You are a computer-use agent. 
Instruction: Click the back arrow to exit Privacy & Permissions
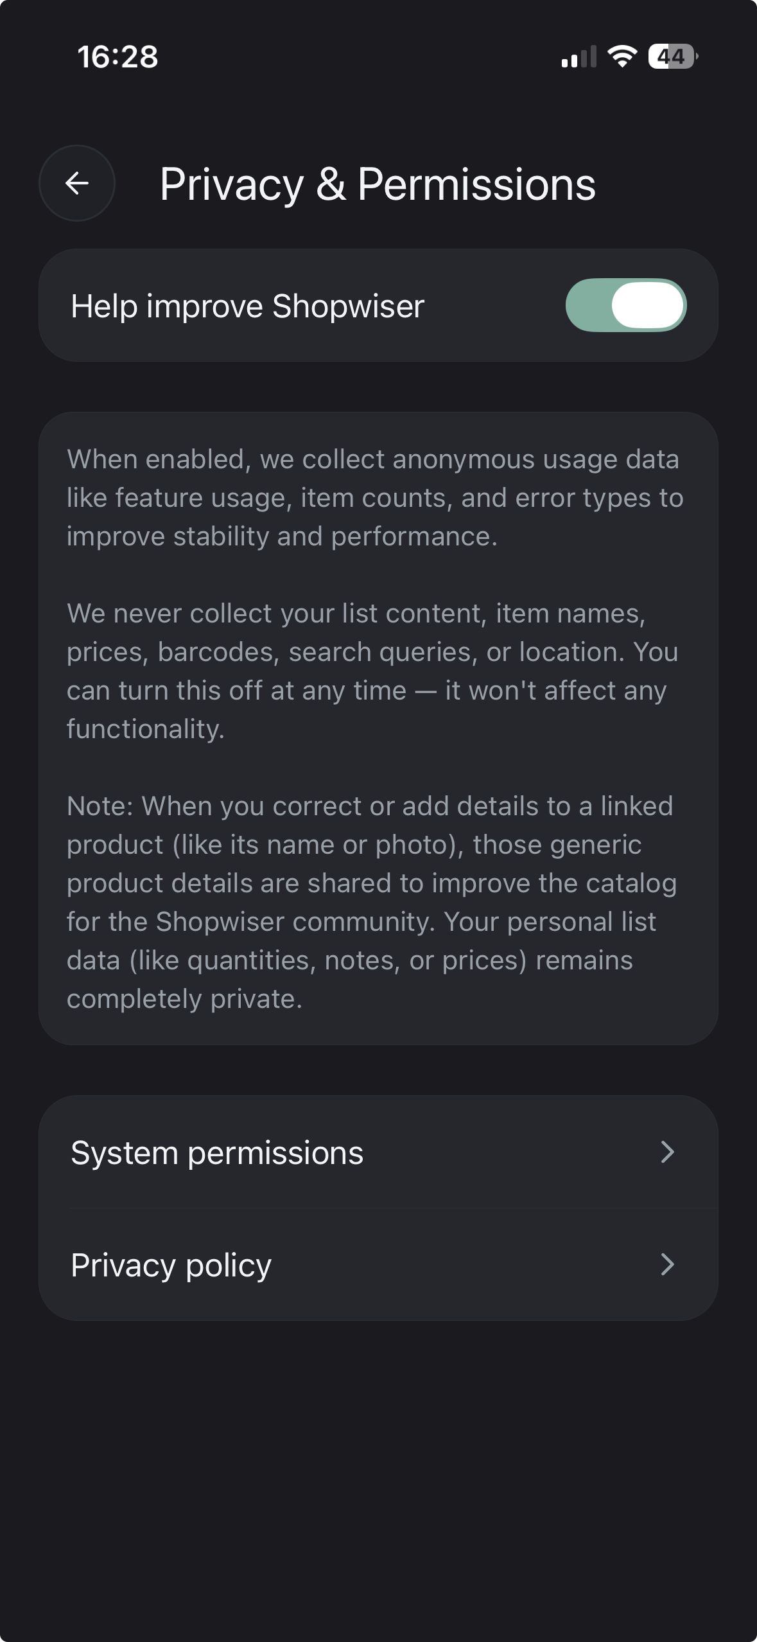tap(76, 183)
